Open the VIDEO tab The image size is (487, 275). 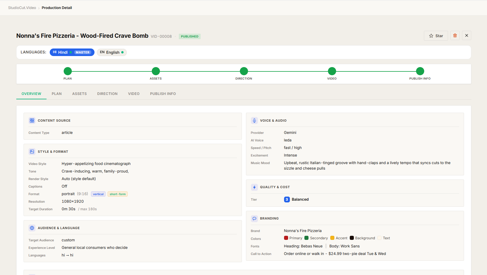pyautogui.click(x=134, y=94)
